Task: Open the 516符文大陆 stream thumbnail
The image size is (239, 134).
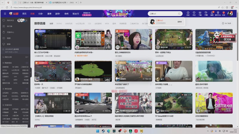Action: 214,103
